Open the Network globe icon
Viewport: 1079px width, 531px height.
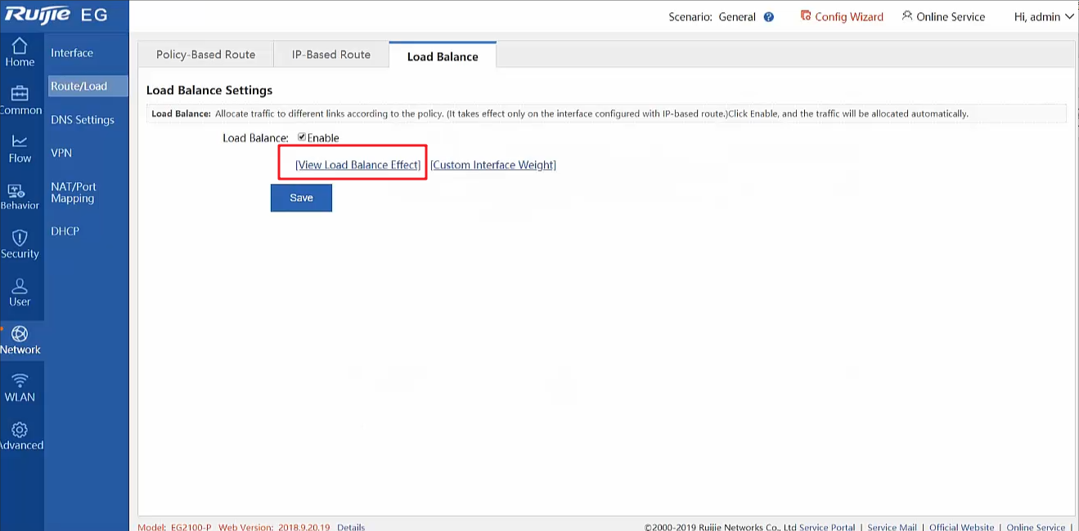tap(20, 334)
